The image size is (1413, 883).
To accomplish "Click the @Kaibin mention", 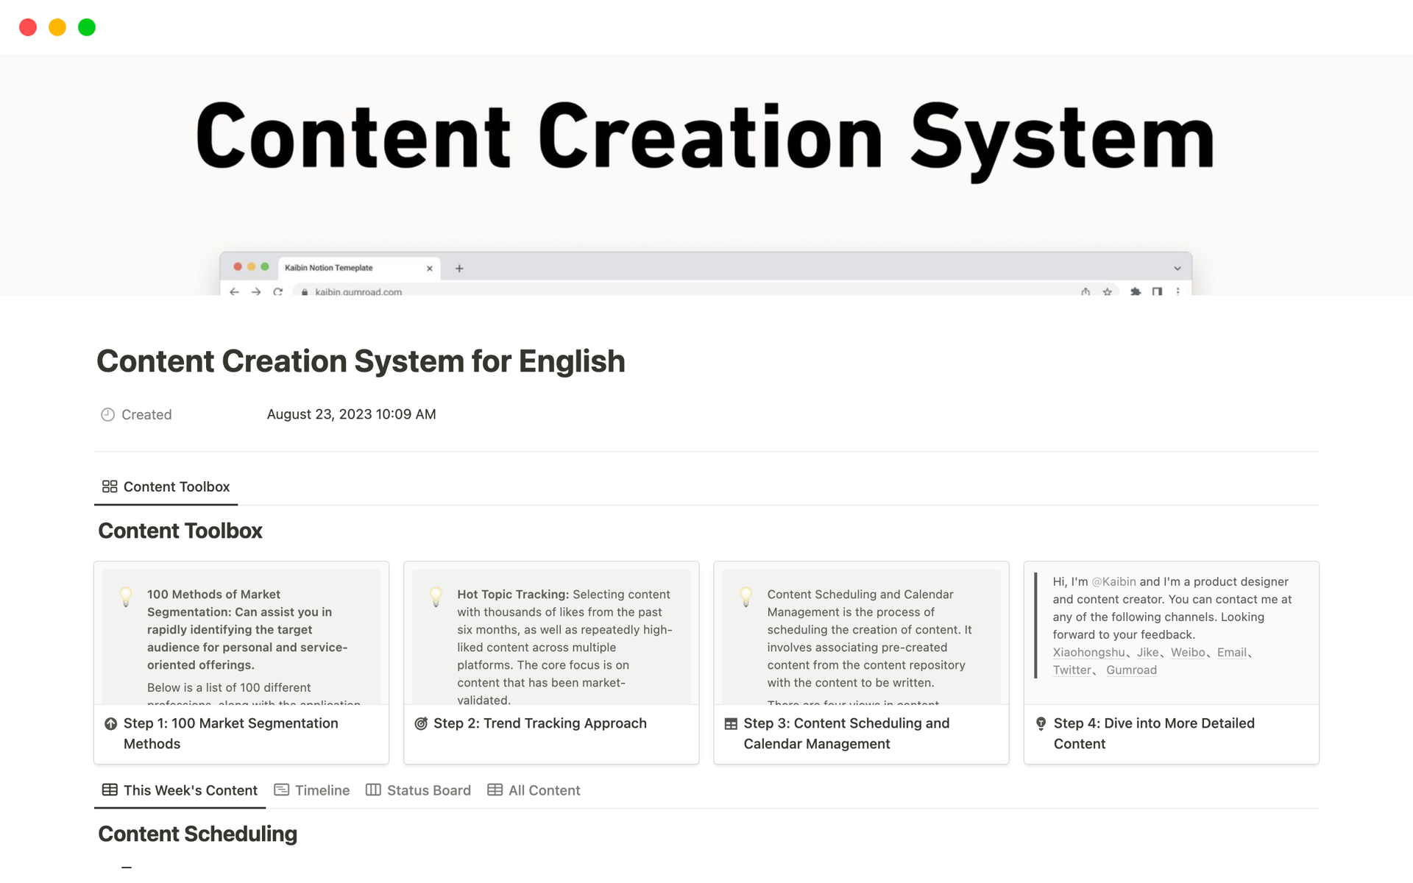I will pos(1113,581).
